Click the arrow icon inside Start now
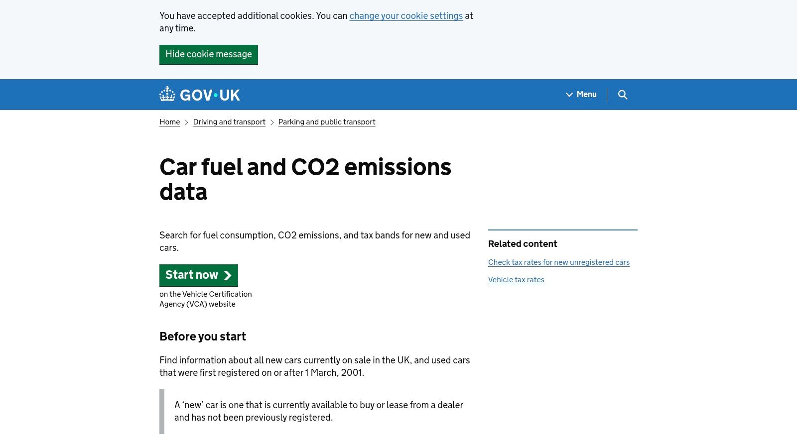 click(228, 275)
